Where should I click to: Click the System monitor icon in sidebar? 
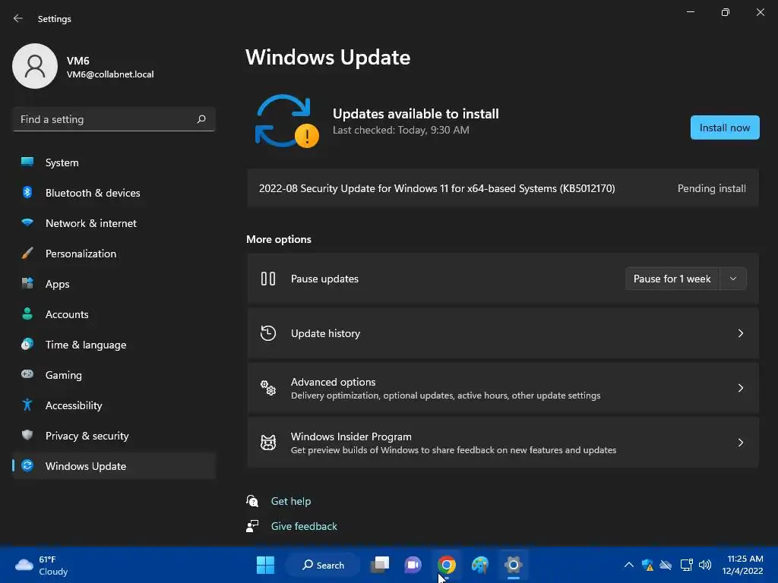pos(27,162)
